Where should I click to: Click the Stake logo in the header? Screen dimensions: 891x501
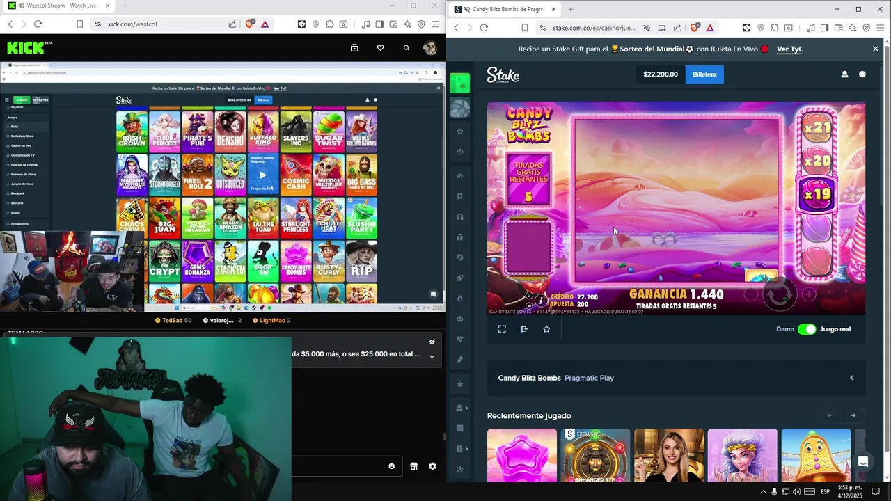(503, 74)
